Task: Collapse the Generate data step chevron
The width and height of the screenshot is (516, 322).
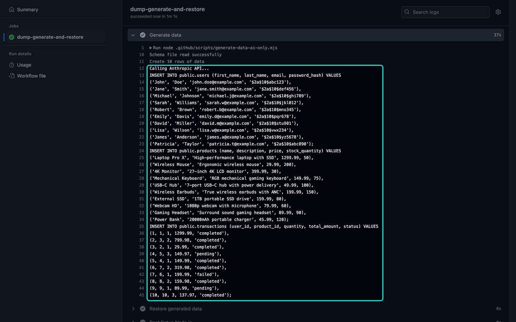Action: point(133,35)
